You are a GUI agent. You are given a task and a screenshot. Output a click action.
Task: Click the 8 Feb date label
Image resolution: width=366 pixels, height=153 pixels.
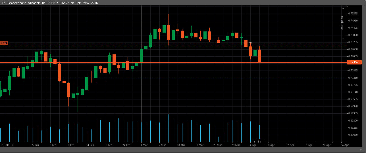(x=71, y=145)
